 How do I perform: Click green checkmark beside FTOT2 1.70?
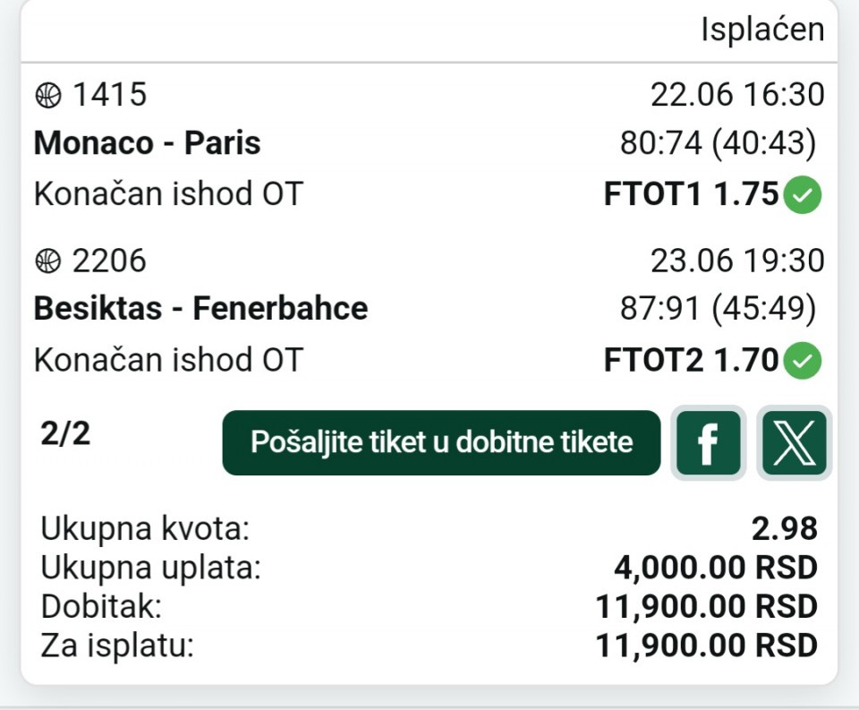(803, 360)
